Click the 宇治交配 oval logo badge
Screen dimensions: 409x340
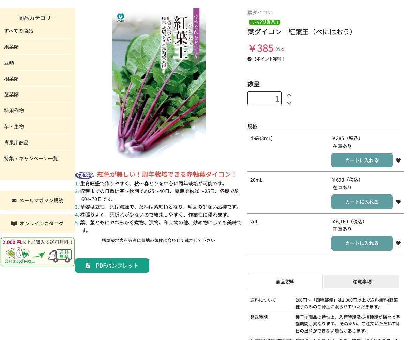point(85,175)
